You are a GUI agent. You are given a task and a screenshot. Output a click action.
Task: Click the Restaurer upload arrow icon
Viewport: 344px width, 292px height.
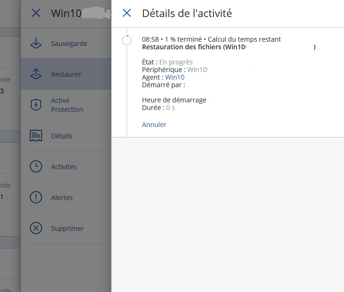[36, 74]
